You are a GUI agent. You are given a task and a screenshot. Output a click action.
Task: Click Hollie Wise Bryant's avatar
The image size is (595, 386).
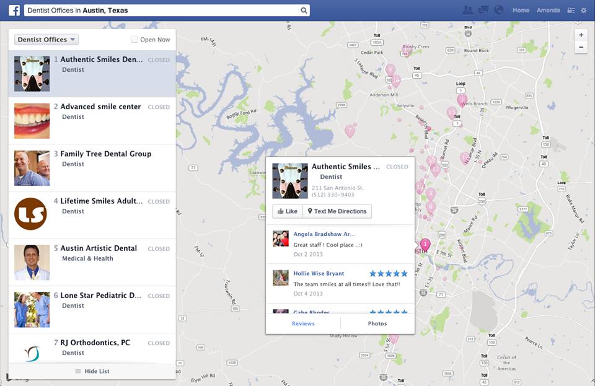[x=281, y=278]
